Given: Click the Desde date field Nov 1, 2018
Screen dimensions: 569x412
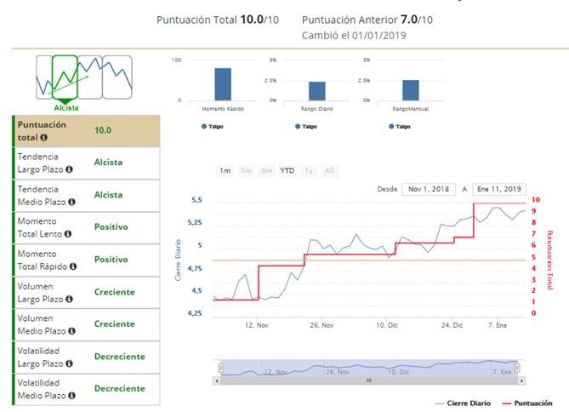Looking at the screenshot, I should pyautogui.click(x=429, y=189).
